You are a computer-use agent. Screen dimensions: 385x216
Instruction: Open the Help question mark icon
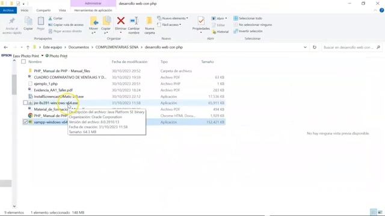click(x=382, y=10)
